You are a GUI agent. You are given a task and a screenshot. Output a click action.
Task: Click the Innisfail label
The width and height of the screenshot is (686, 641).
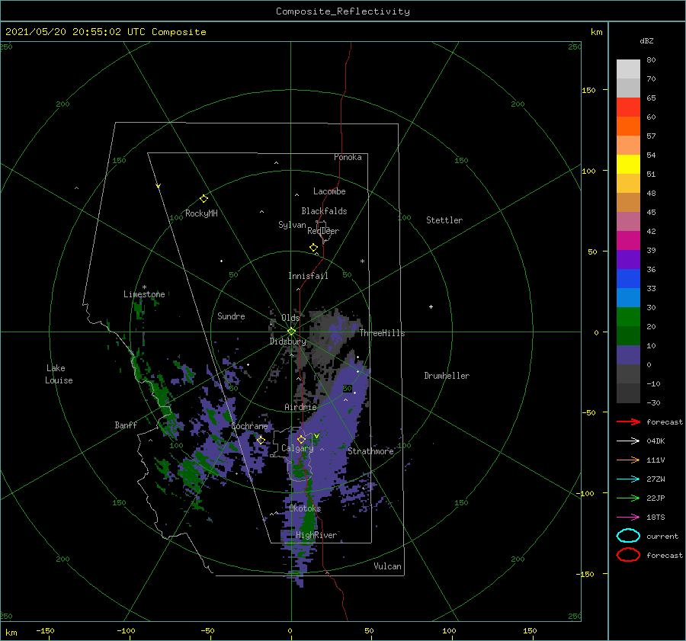(x=308, y=276)
